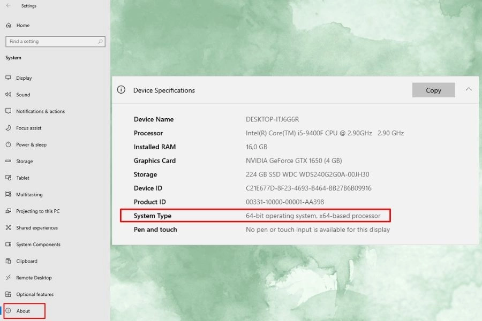Image resolution: width=482 pixels, height=321 pixels.
Task: Select Focus assist in sidebar
Action: [28, 128]
